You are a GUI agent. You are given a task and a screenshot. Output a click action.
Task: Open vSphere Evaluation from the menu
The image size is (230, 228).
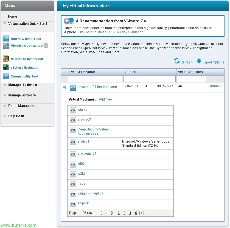[25, 68]
